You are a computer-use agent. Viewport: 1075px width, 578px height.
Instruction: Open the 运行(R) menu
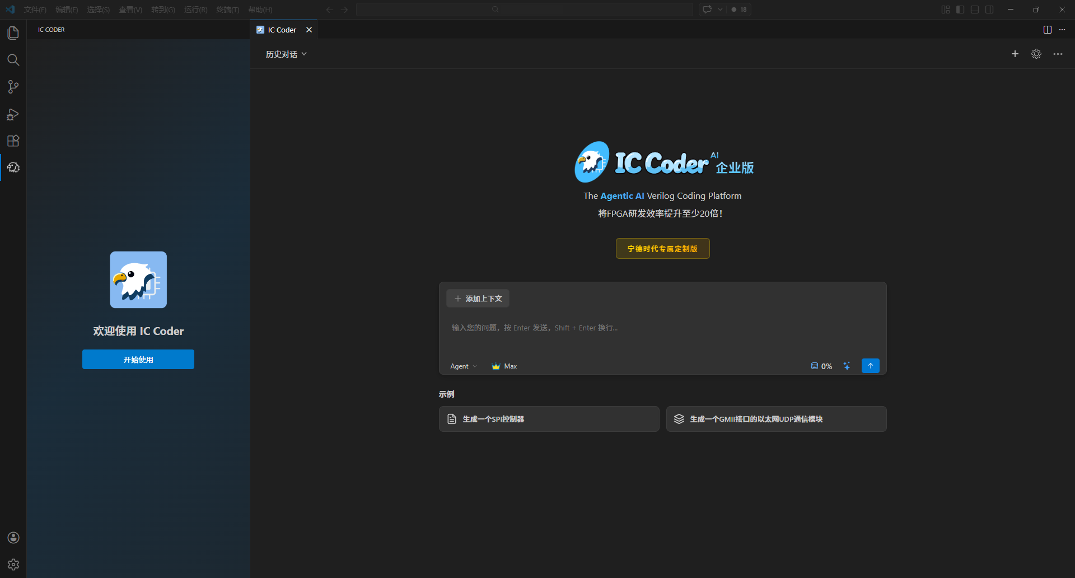[195, 10]
